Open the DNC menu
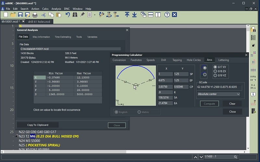The height and width of the screenshot is (162, 260). click(x=67, y=9)
